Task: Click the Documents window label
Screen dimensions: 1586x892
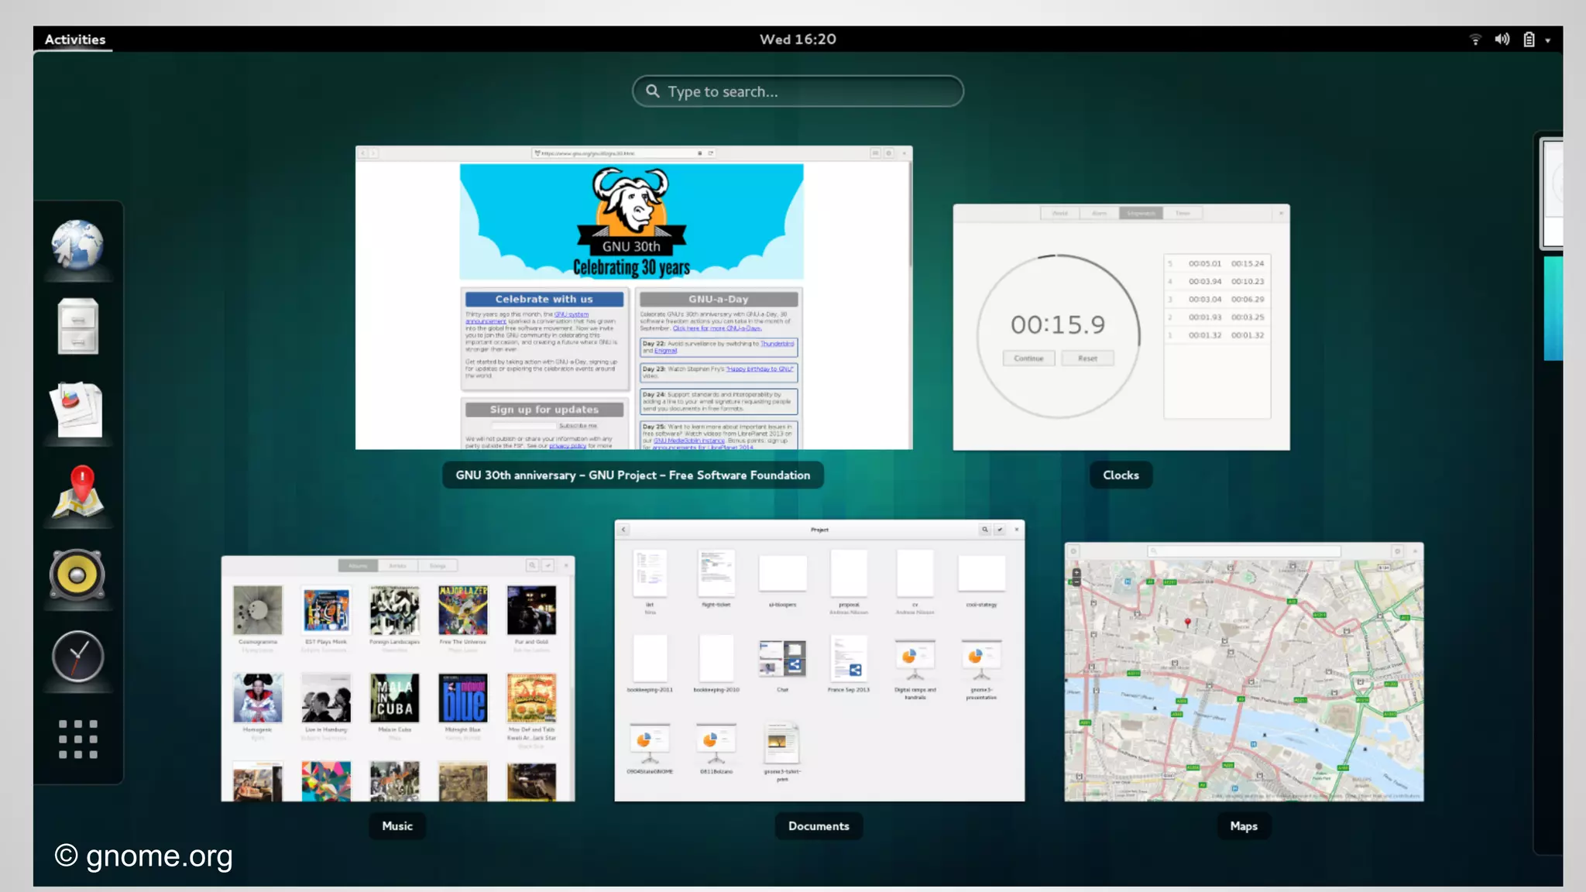Action: (x=819, y=826)
